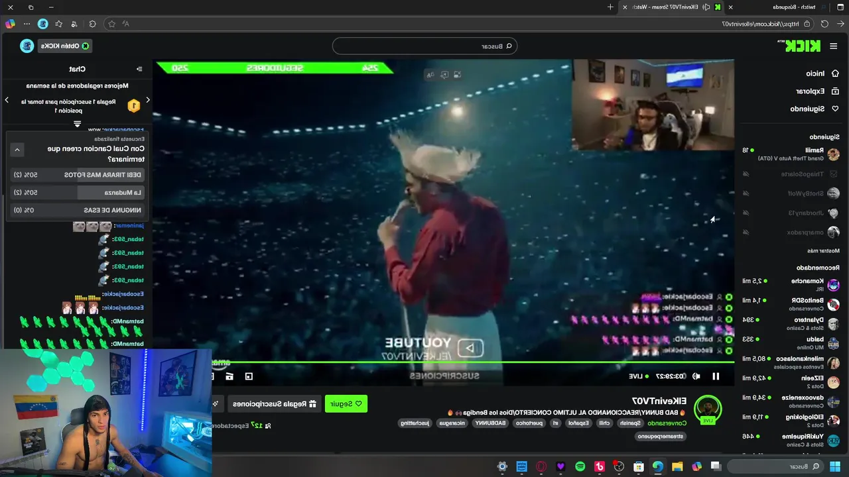
Task: Open ElZeein's Dota 2 channel
Action: [791, 382]
